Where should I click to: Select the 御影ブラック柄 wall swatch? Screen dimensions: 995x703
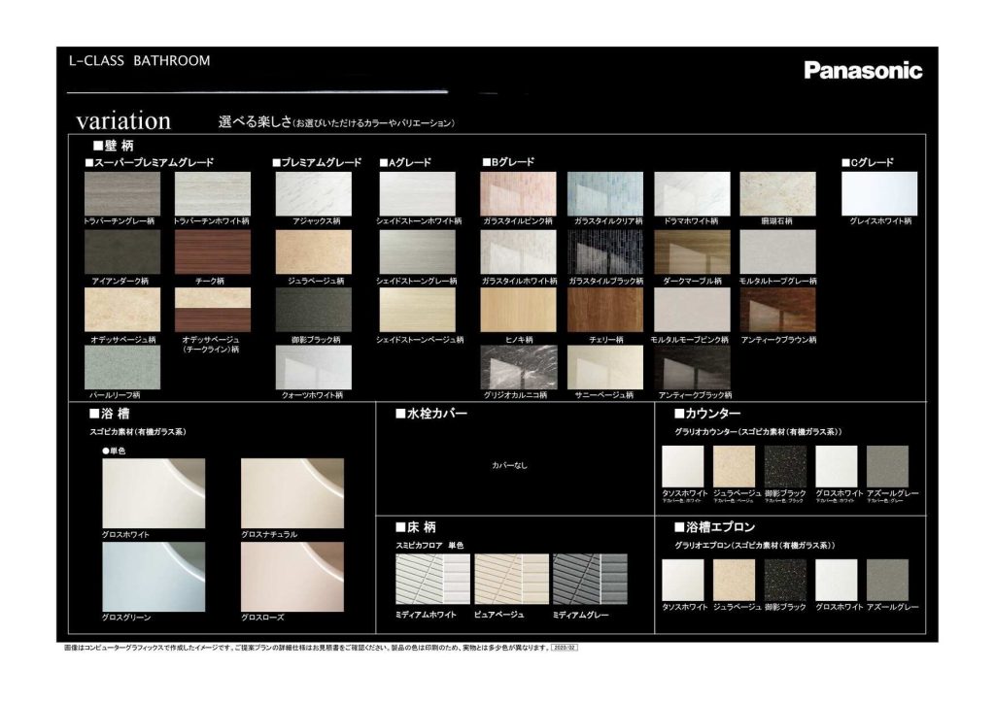[x=313, y=310]
